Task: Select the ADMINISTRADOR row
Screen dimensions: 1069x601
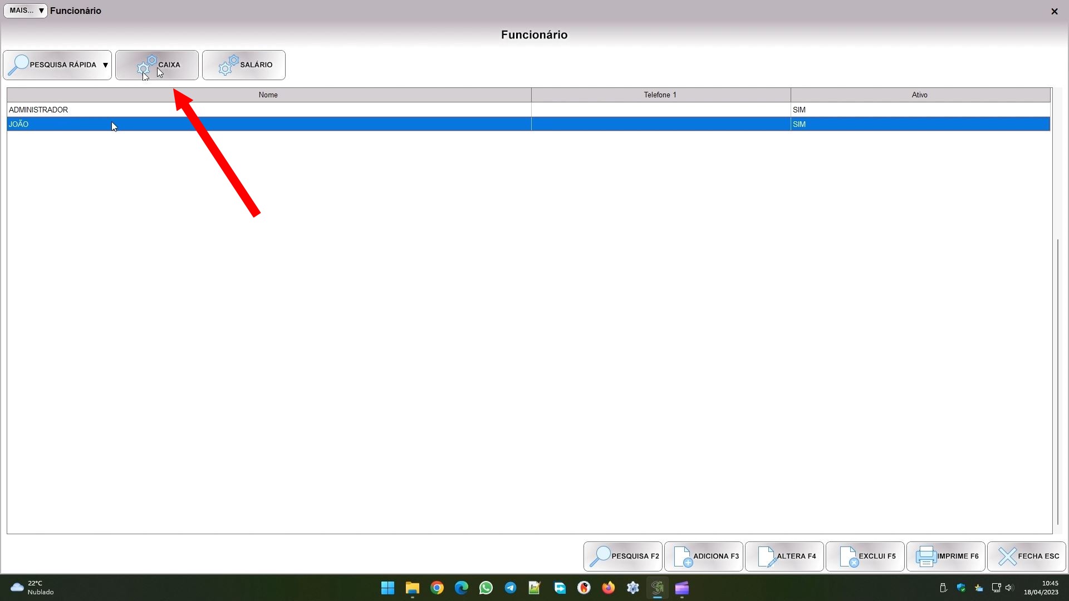Action: tap(38, 110)
